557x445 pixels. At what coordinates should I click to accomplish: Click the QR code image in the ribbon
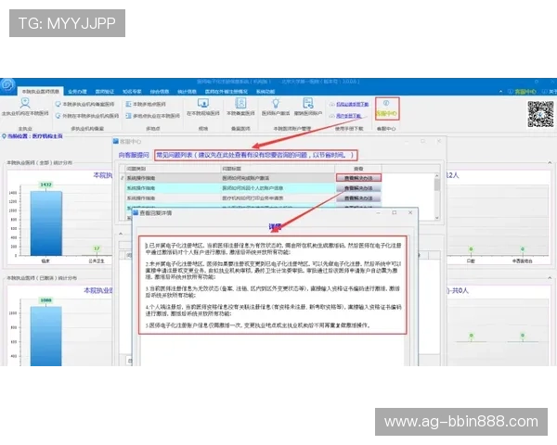click(540, 114)
